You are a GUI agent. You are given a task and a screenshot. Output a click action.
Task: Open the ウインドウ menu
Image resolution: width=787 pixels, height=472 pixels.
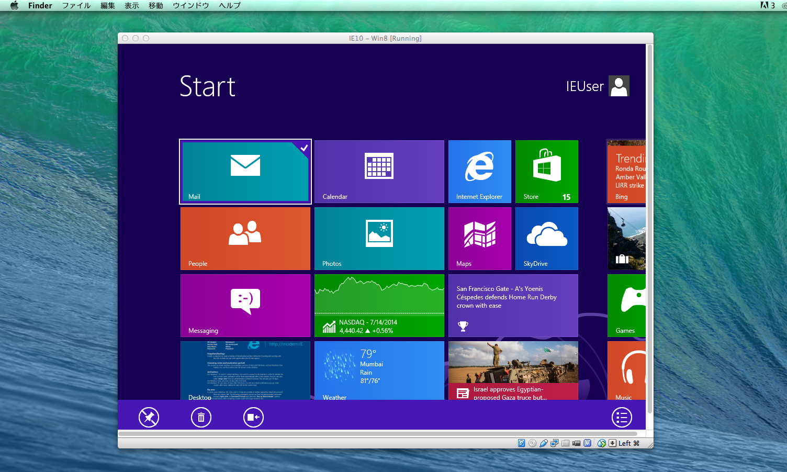191,5
